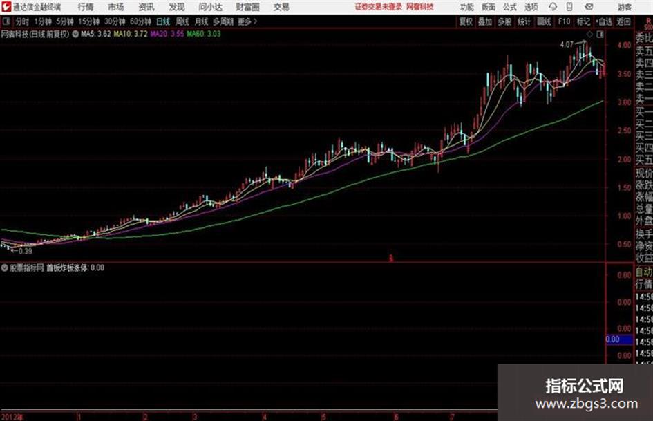
Task: Open the mobile phone icon in the title bar
Action: [569, 7]
